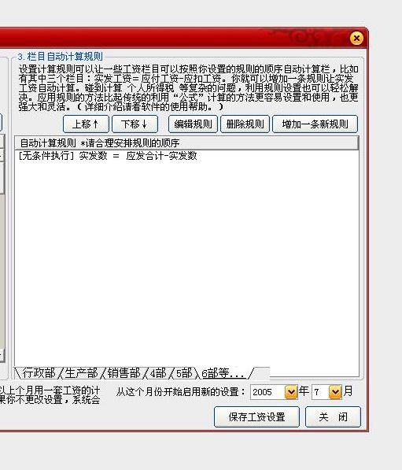Switch to the 生产部 tab
Image resolution: width=402 pixels, height=470 pixels.
[x=81, y=373]
